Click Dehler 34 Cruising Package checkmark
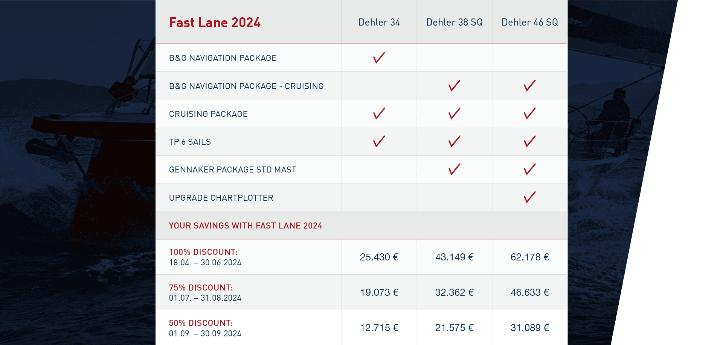 (379, 113)
